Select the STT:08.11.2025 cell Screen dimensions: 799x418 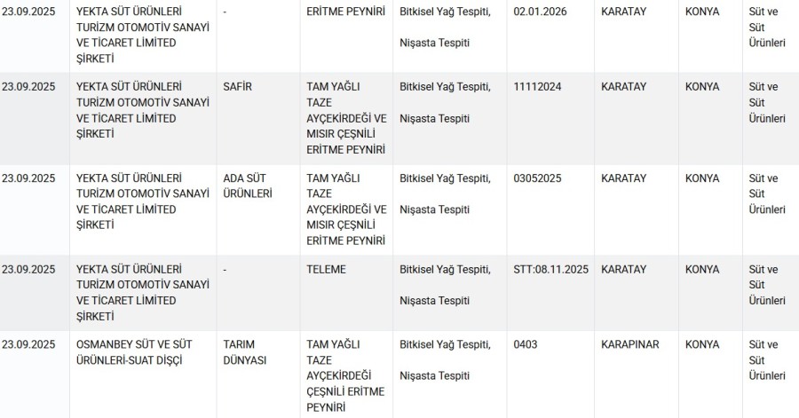coord(550,269)
